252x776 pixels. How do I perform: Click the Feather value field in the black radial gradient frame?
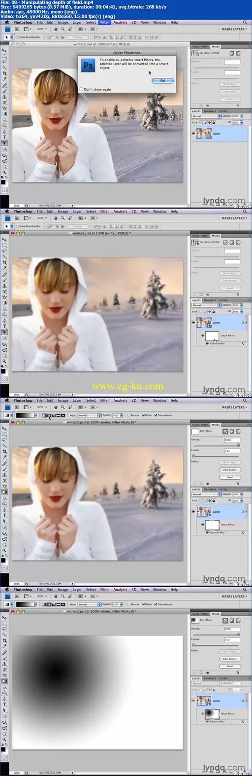[x=232, y=639]
